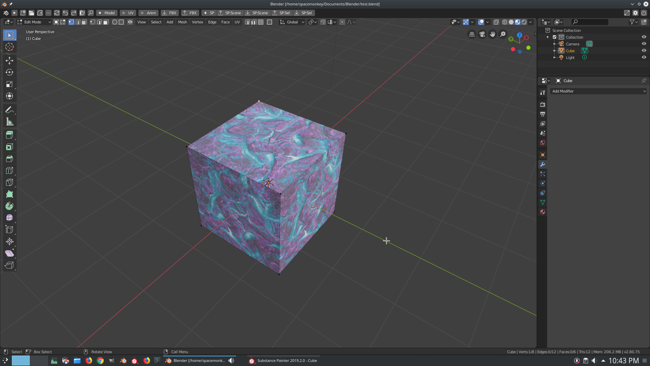Image resolution: width=650 pixels, height=366 pixels.
Task: Open the Edge menu
Action: 212,22
